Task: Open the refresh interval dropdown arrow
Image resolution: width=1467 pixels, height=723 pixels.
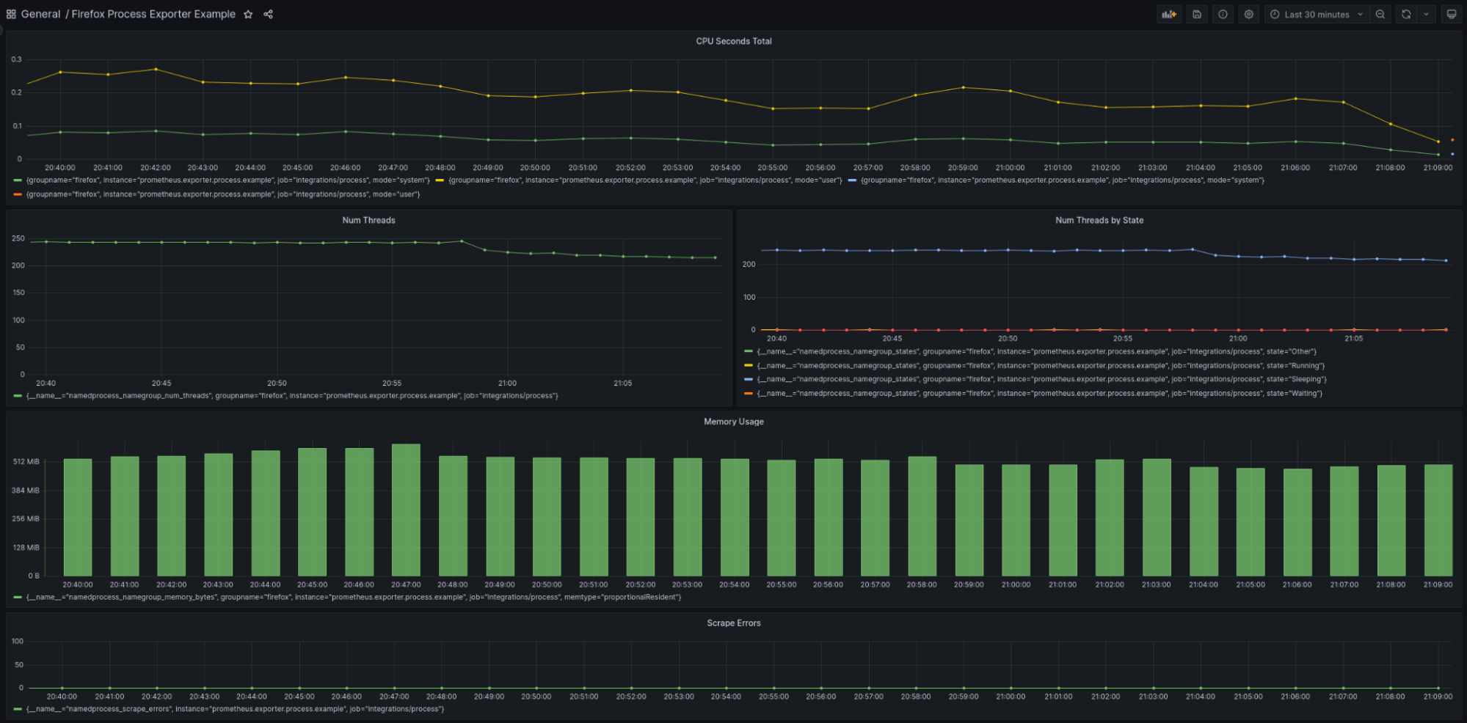Action: click(1426, 14)
